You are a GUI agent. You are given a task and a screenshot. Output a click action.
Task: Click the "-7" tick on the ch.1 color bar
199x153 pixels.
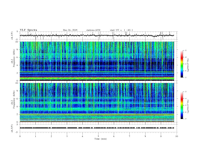pos(185,78)
